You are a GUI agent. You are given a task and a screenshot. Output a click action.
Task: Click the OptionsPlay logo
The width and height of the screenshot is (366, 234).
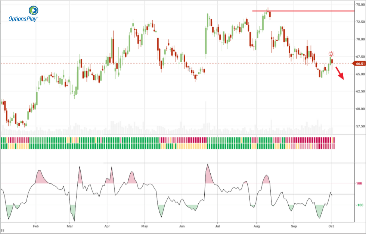23,14
